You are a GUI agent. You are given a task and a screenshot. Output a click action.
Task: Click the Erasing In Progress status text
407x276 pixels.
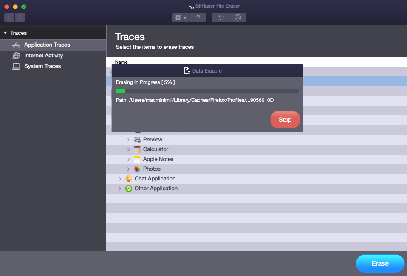pyautogui.click(x=145, y=82)
